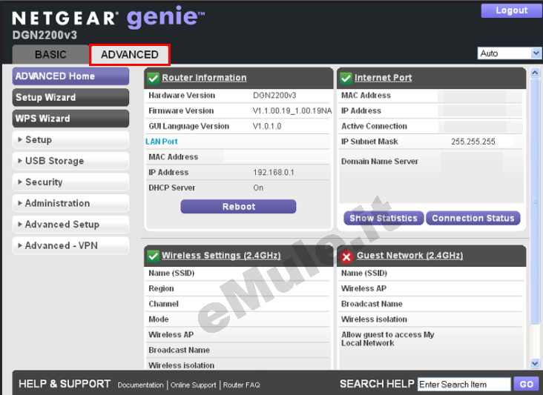This screenshot has height=395, width=543.
Task: Focus the Enter Search Item field
Action: click(x=464, y=385)
